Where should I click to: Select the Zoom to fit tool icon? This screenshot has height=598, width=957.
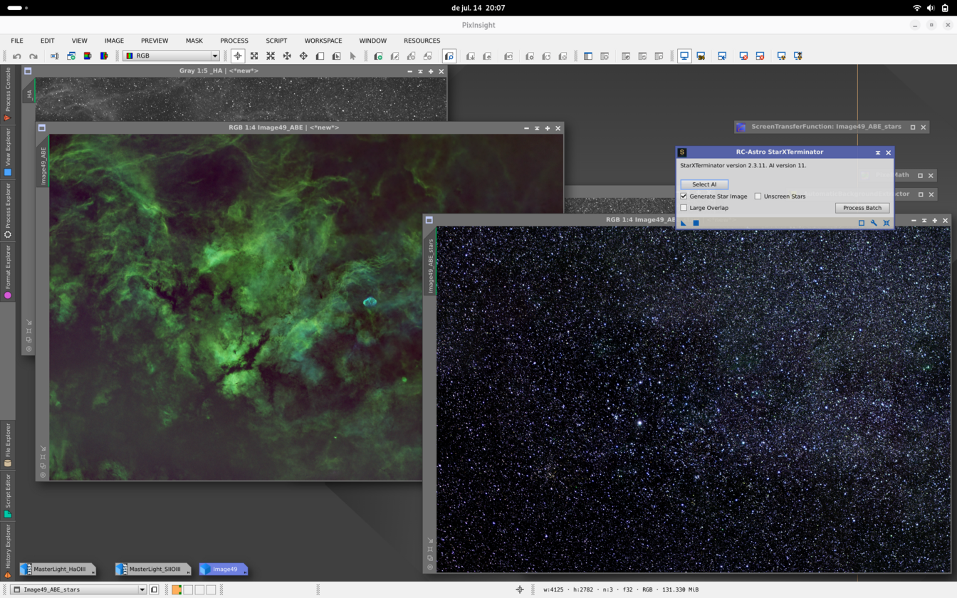click(254, 56)
